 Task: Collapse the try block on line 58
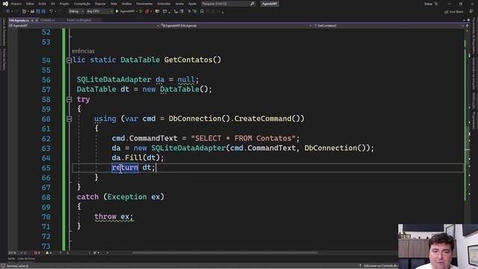(69, 99)
